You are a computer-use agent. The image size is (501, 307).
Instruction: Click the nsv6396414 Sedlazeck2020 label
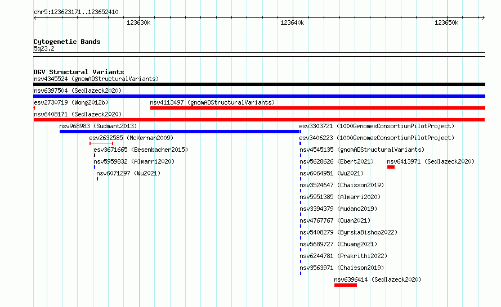click(x=378, y=279)
